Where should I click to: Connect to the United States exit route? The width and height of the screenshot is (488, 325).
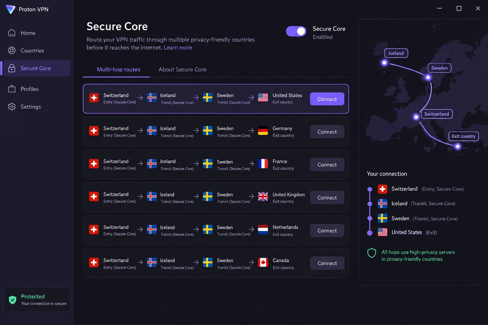(x=327, y=99)
